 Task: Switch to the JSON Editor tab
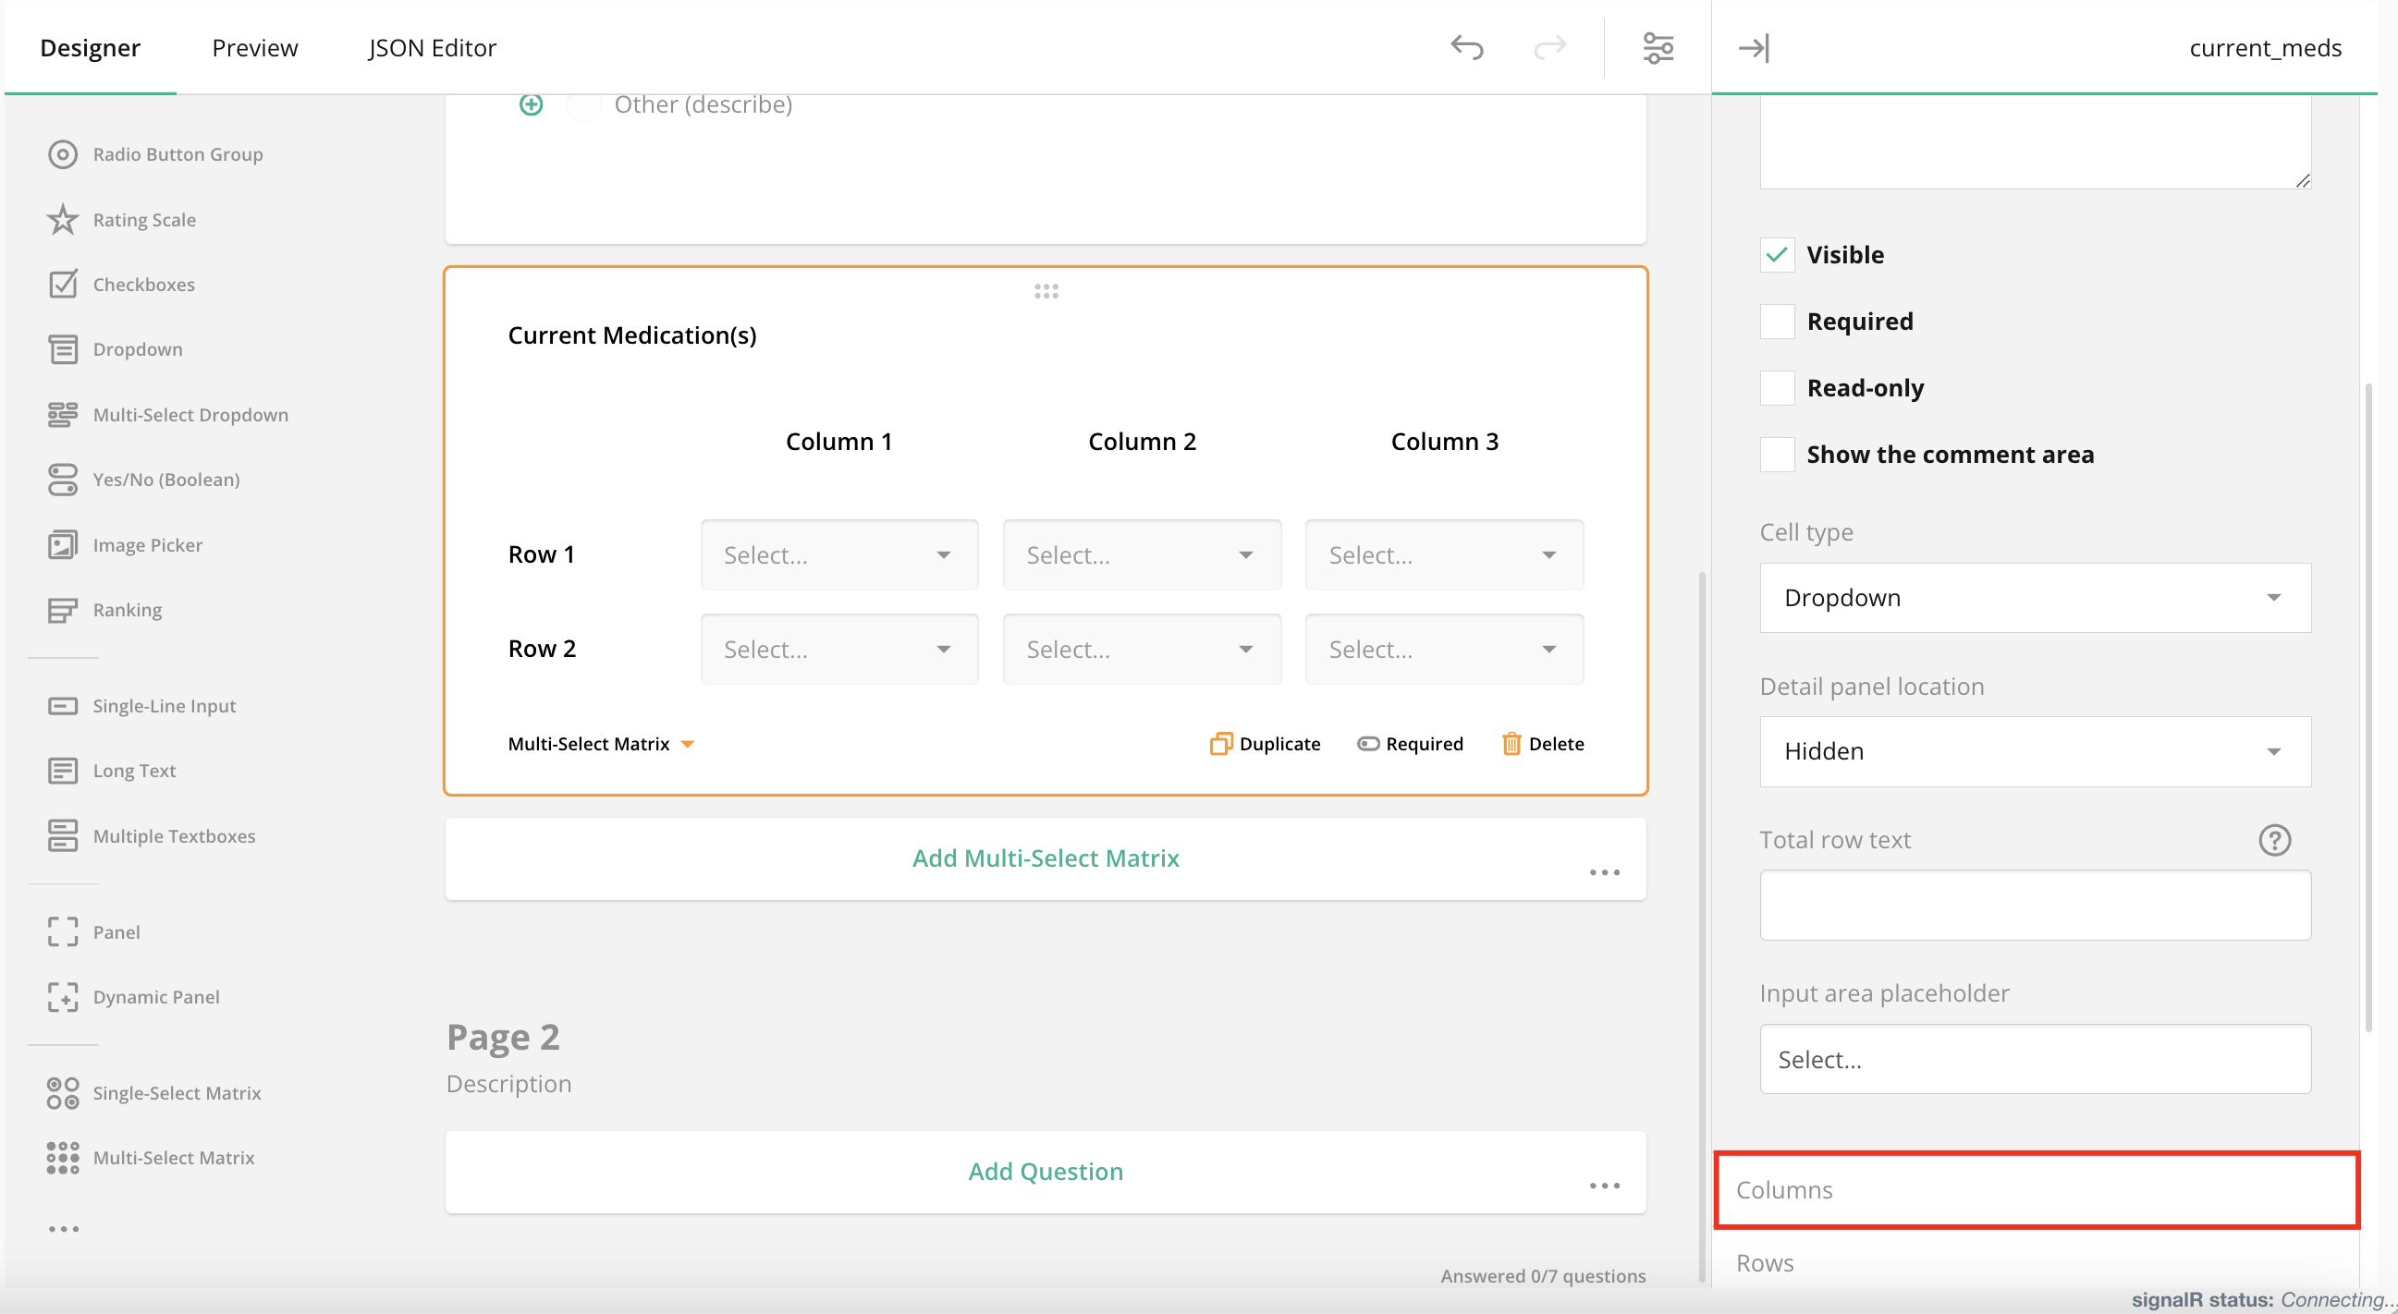(432, 47)
